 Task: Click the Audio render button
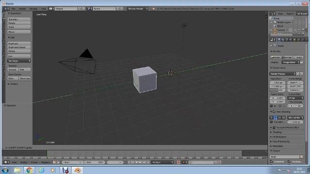[298, 58]
